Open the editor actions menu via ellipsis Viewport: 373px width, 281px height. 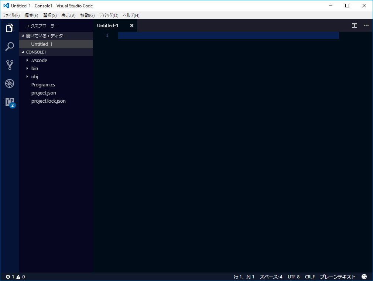click(x=366, y=25)
